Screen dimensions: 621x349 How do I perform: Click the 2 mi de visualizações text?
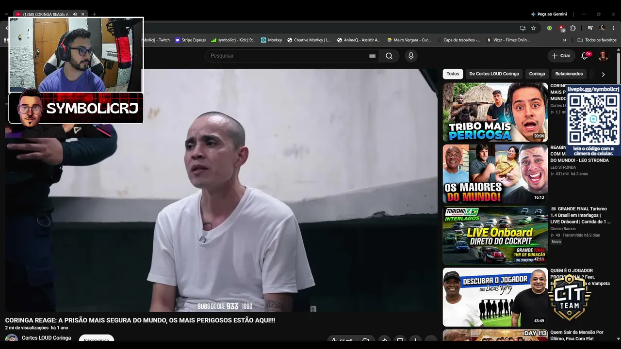point(27,328)
